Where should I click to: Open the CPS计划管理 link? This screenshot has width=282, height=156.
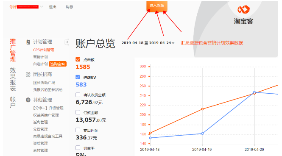[44, 50]
